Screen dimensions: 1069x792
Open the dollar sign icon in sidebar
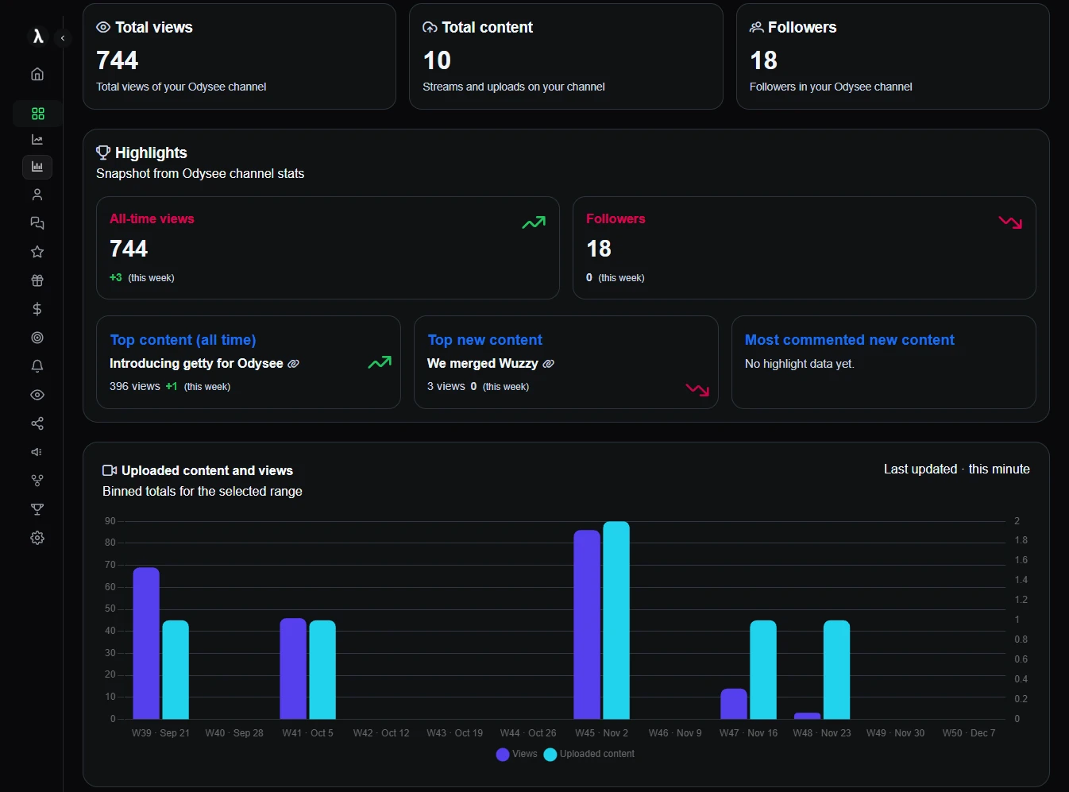coord(37,309)
